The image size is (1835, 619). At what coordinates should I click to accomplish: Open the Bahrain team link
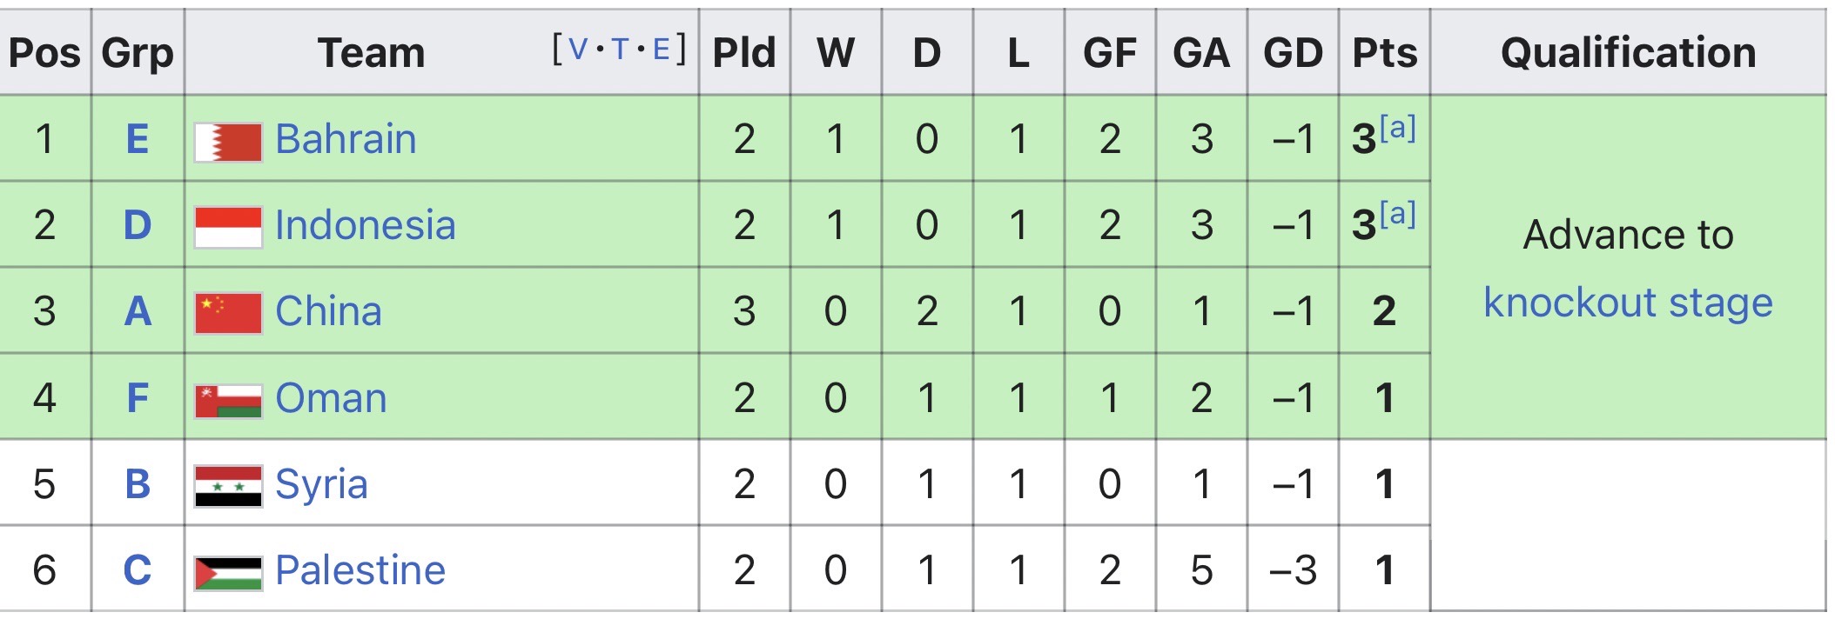[x=346, y=139]
